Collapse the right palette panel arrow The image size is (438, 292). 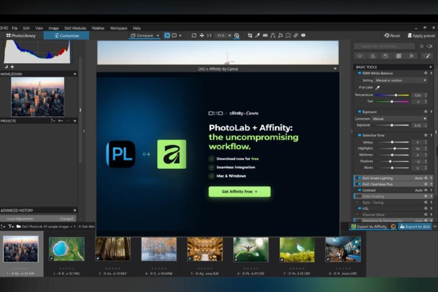pos(351,131)
